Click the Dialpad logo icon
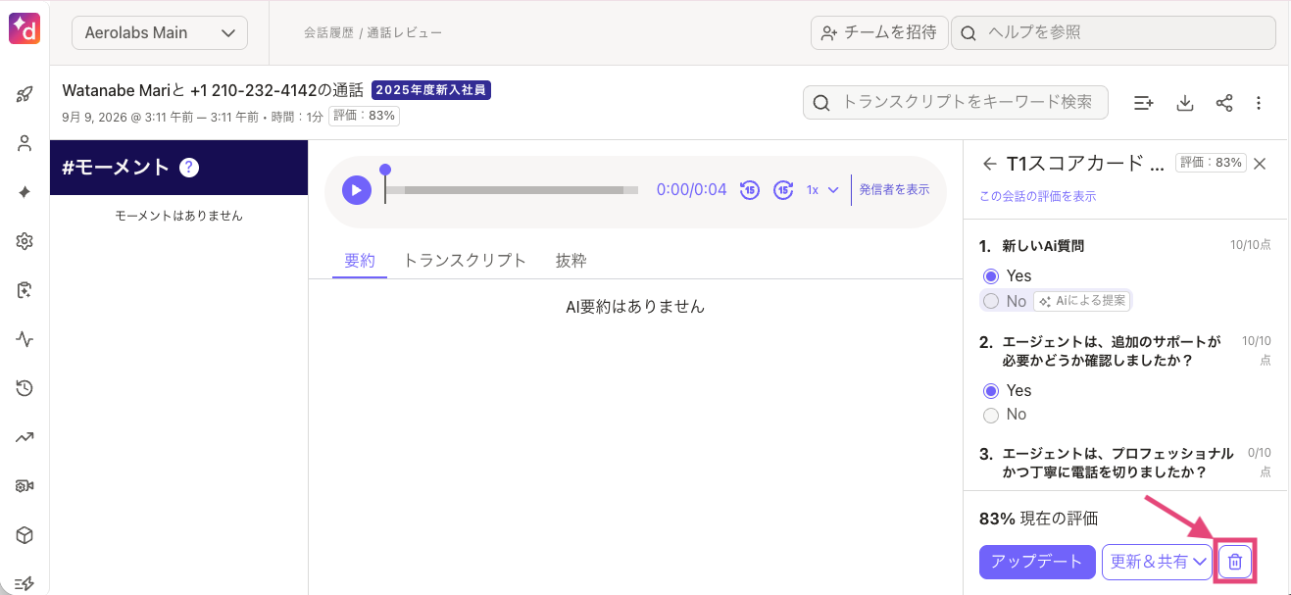The image size is (1291, 595). point(25,29)
